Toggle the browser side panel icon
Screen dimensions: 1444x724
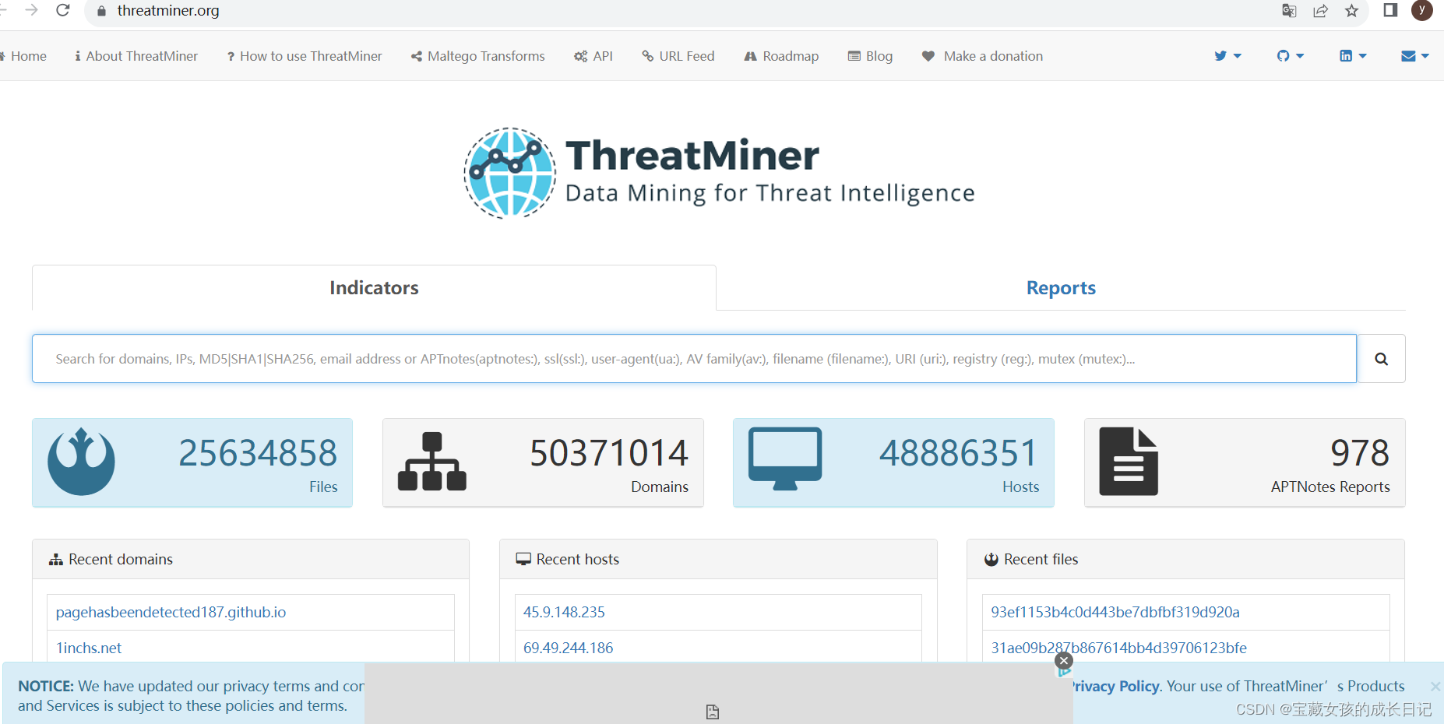coord(1390,10)
